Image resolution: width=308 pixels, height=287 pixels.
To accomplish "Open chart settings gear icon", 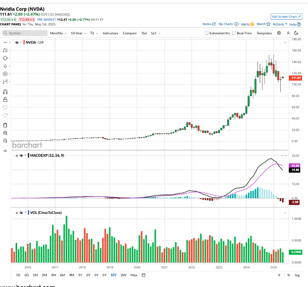I will pos(279,33).
